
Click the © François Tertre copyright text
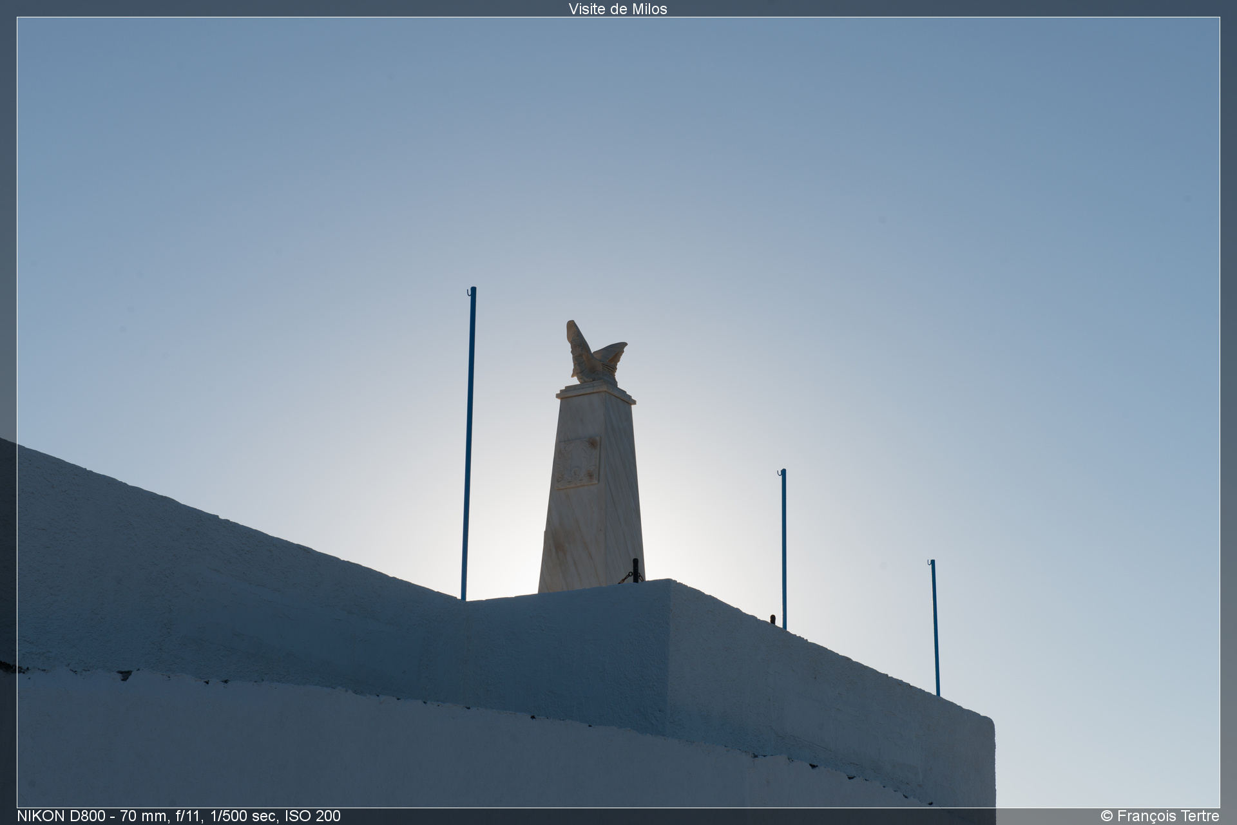(1160, 816)
